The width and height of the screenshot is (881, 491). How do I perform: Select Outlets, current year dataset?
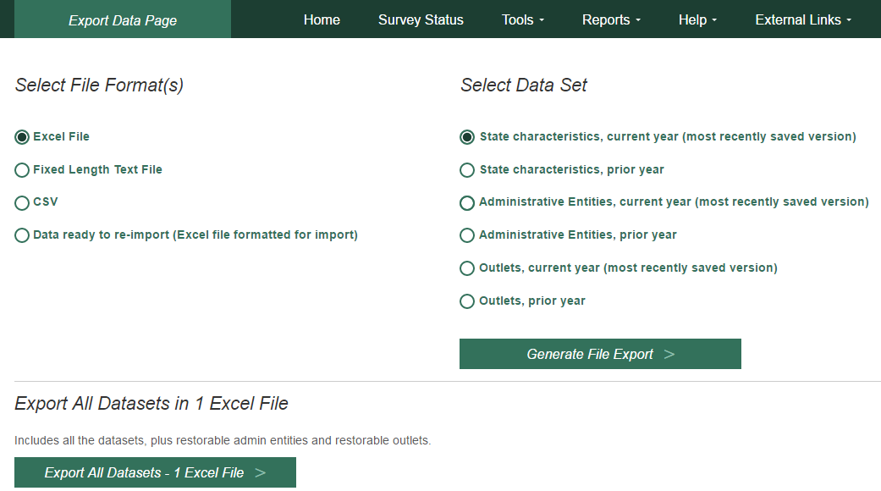pos(467,268)
